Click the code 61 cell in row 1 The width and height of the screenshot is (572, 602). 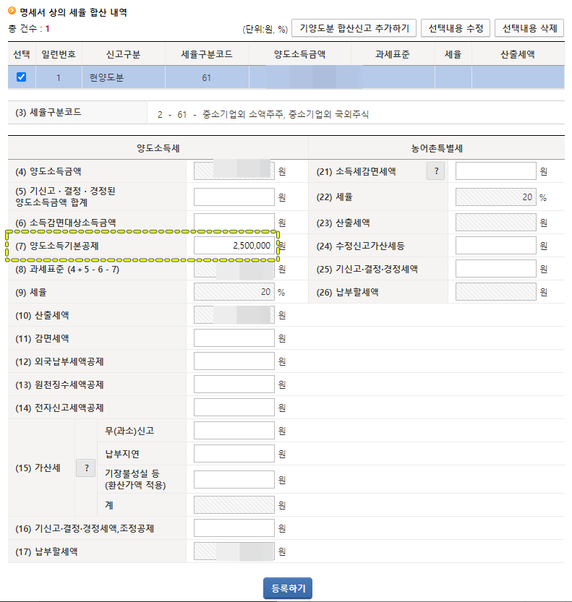point(207,77)
